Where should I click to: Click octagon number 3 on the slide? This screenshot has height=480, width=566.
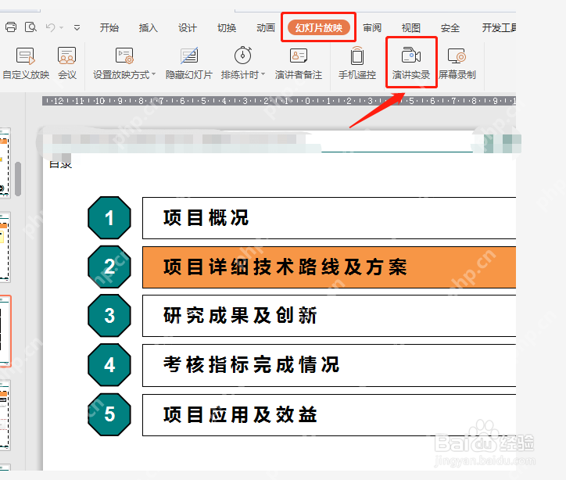click(x=109, y=316)
